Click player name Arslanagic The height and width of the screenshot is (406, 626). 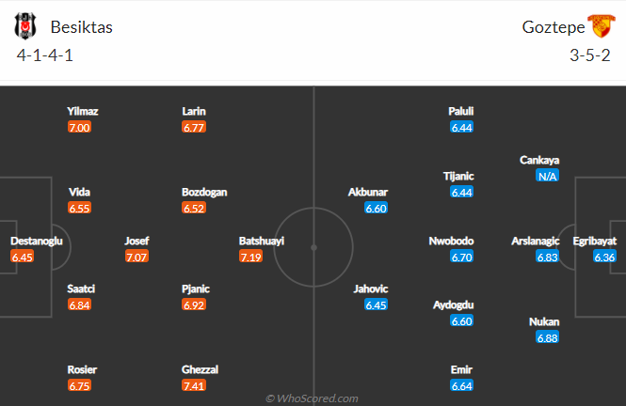535,241
